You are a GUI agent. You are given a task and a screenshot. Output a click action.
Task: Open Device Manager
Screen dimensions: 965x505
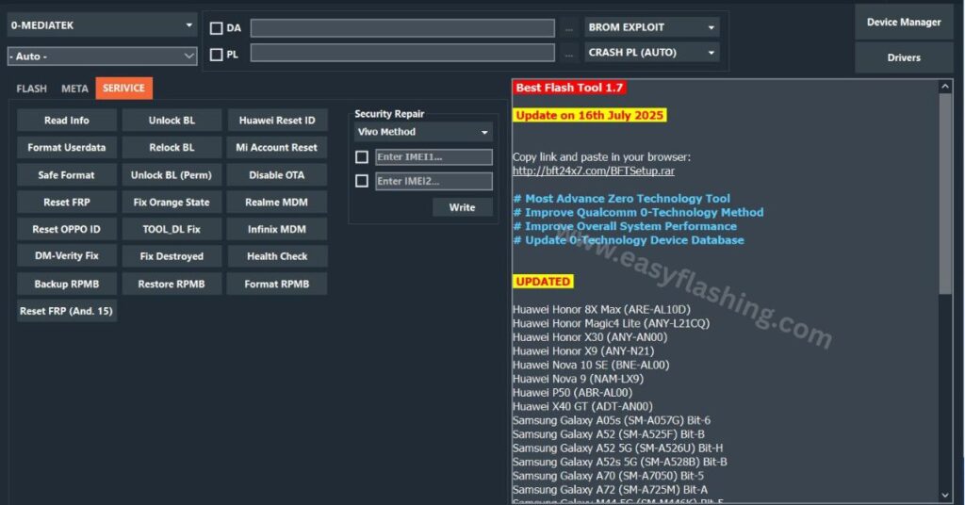pyautogui.click(x=904, y=23)
